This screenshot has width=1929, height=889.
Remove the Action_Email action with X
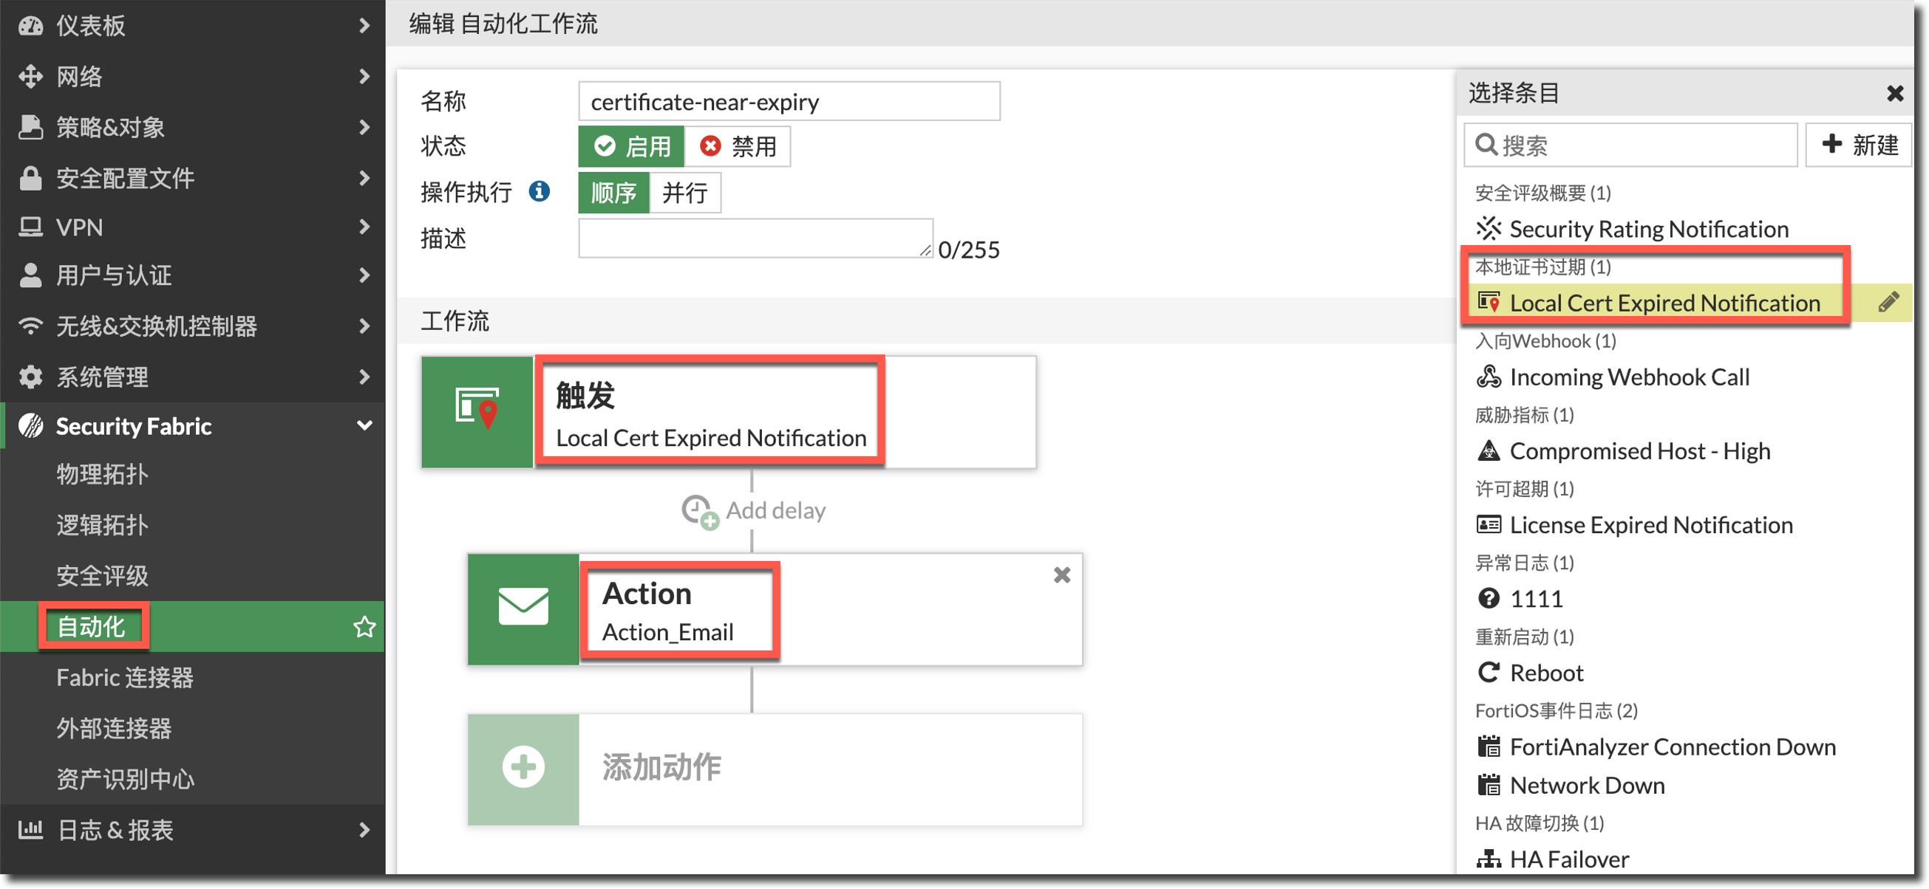[x=1061, y=574]
